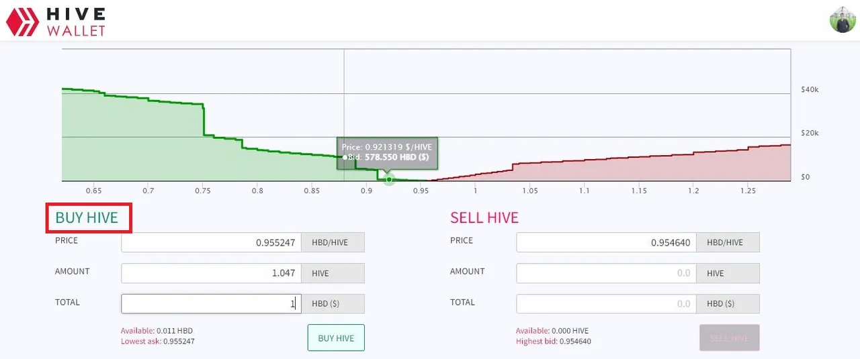Click the red asks area of depth chart
The width and height of the screenshot is (860, 359).
[x=672, y=171]
